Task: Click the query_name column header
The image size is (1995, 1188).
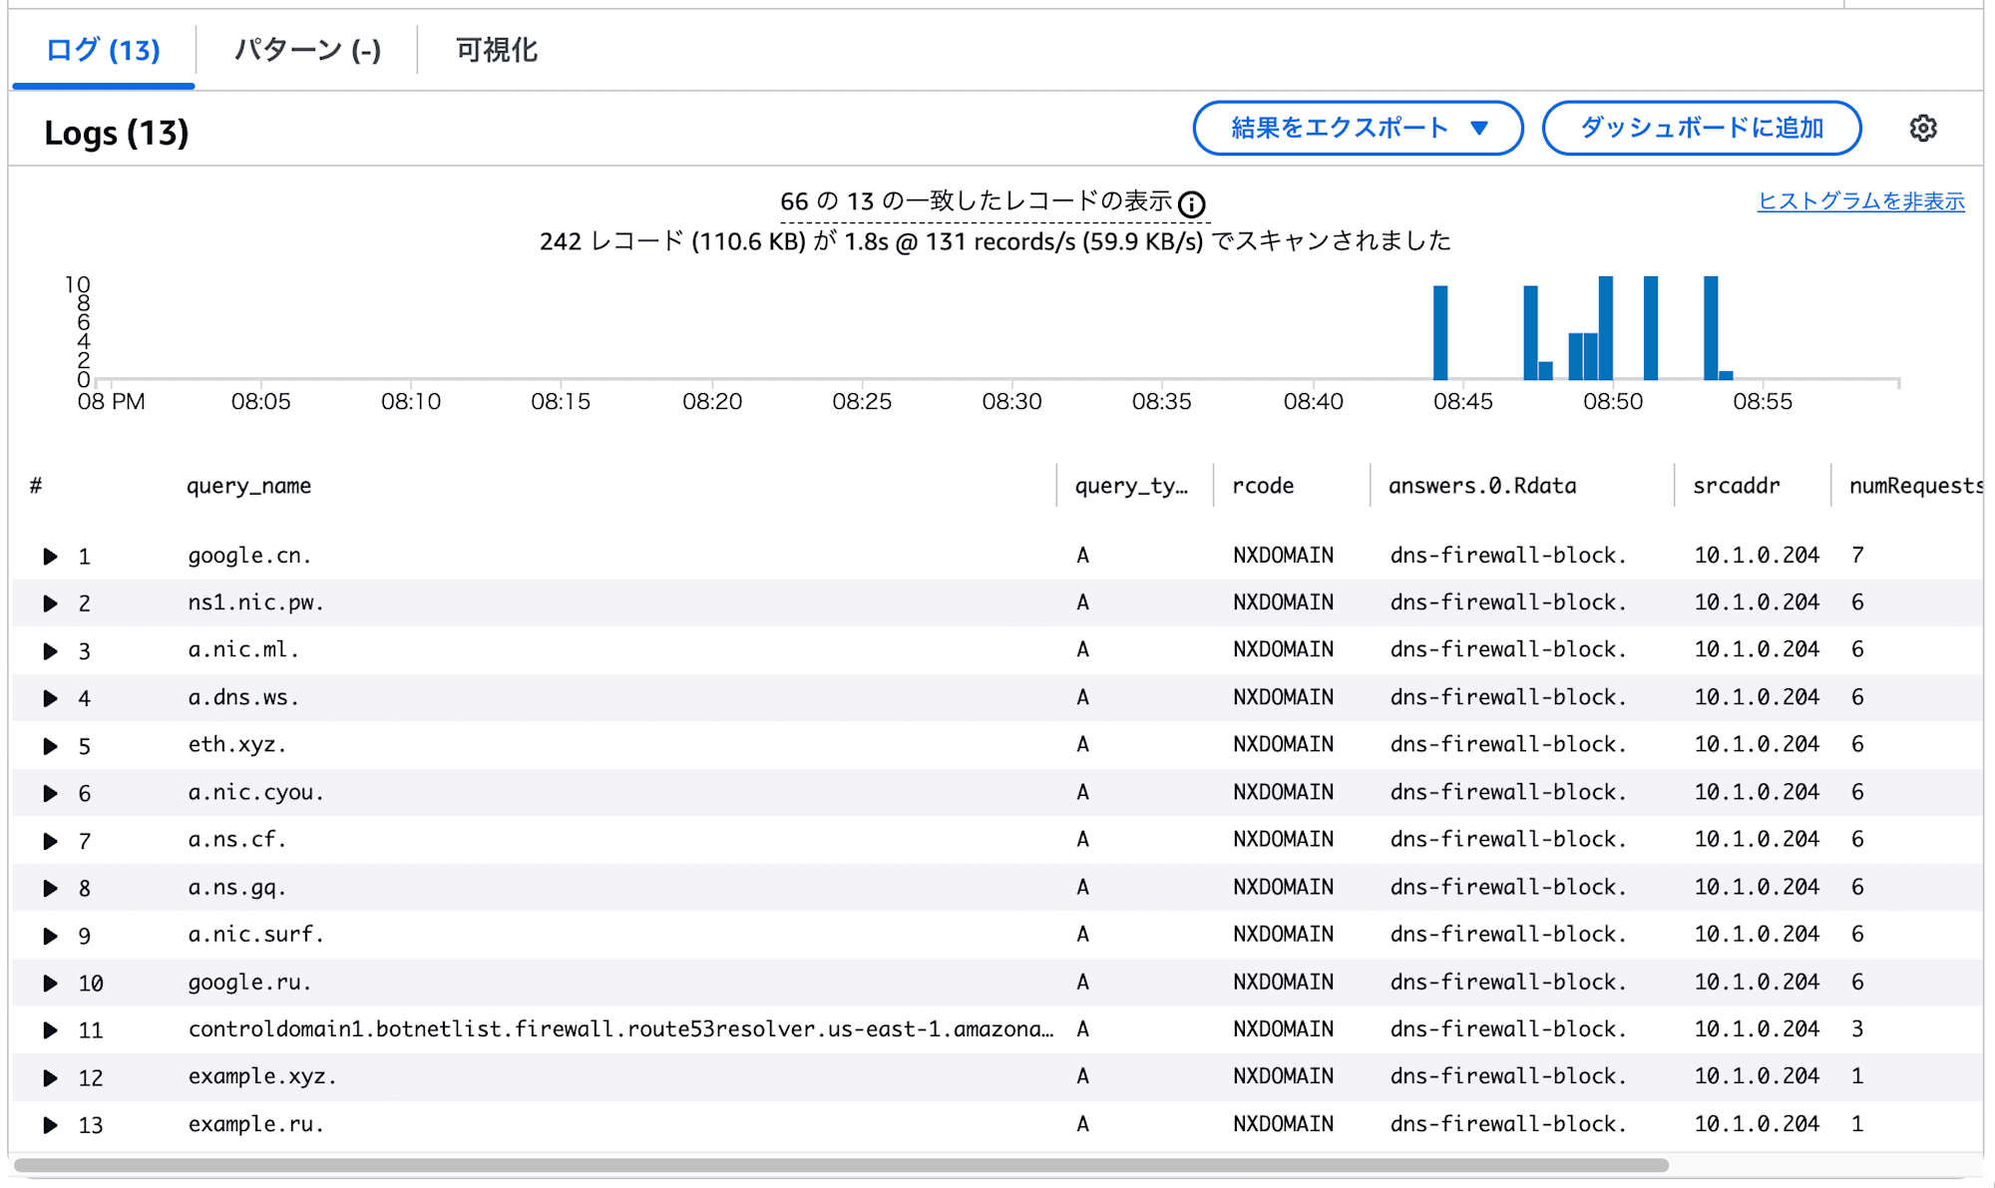Action: 249,486
